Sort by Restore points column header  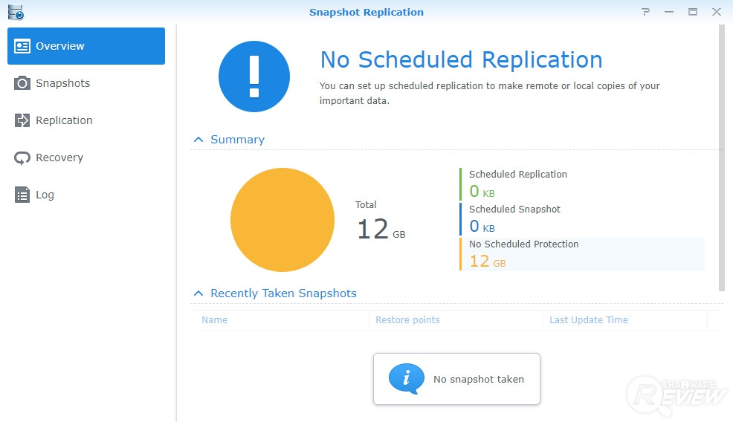[407, 320]
